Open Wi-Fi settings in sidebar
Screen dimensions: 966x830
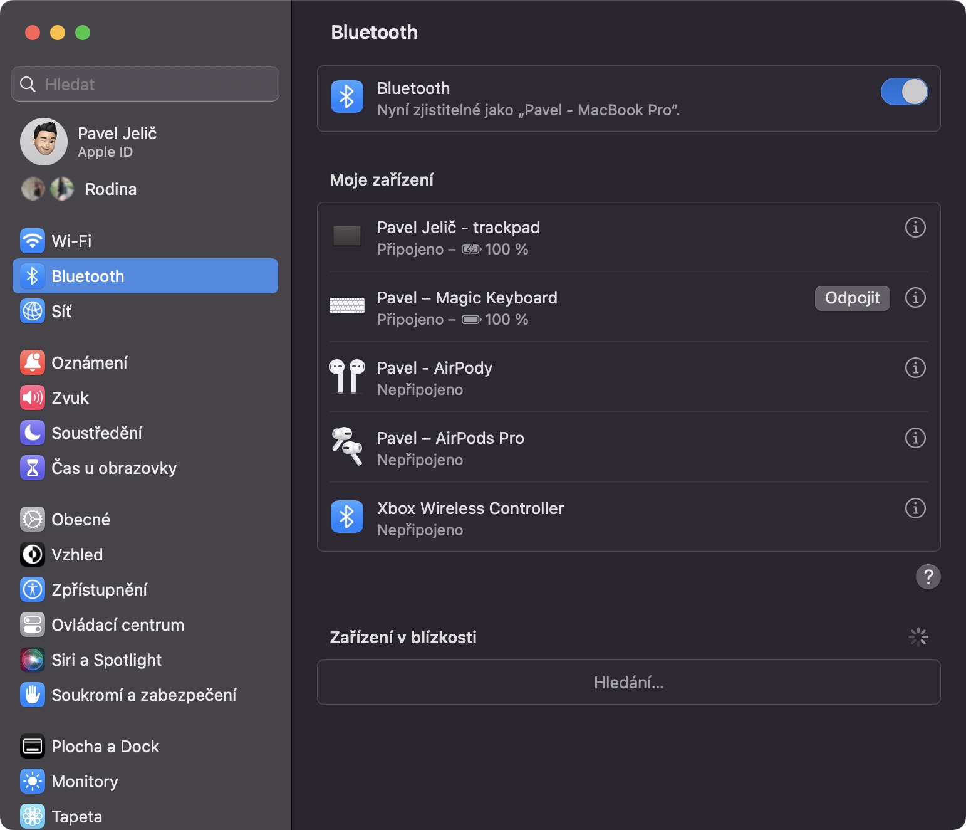pyautogui.click(x=71, y=241)
